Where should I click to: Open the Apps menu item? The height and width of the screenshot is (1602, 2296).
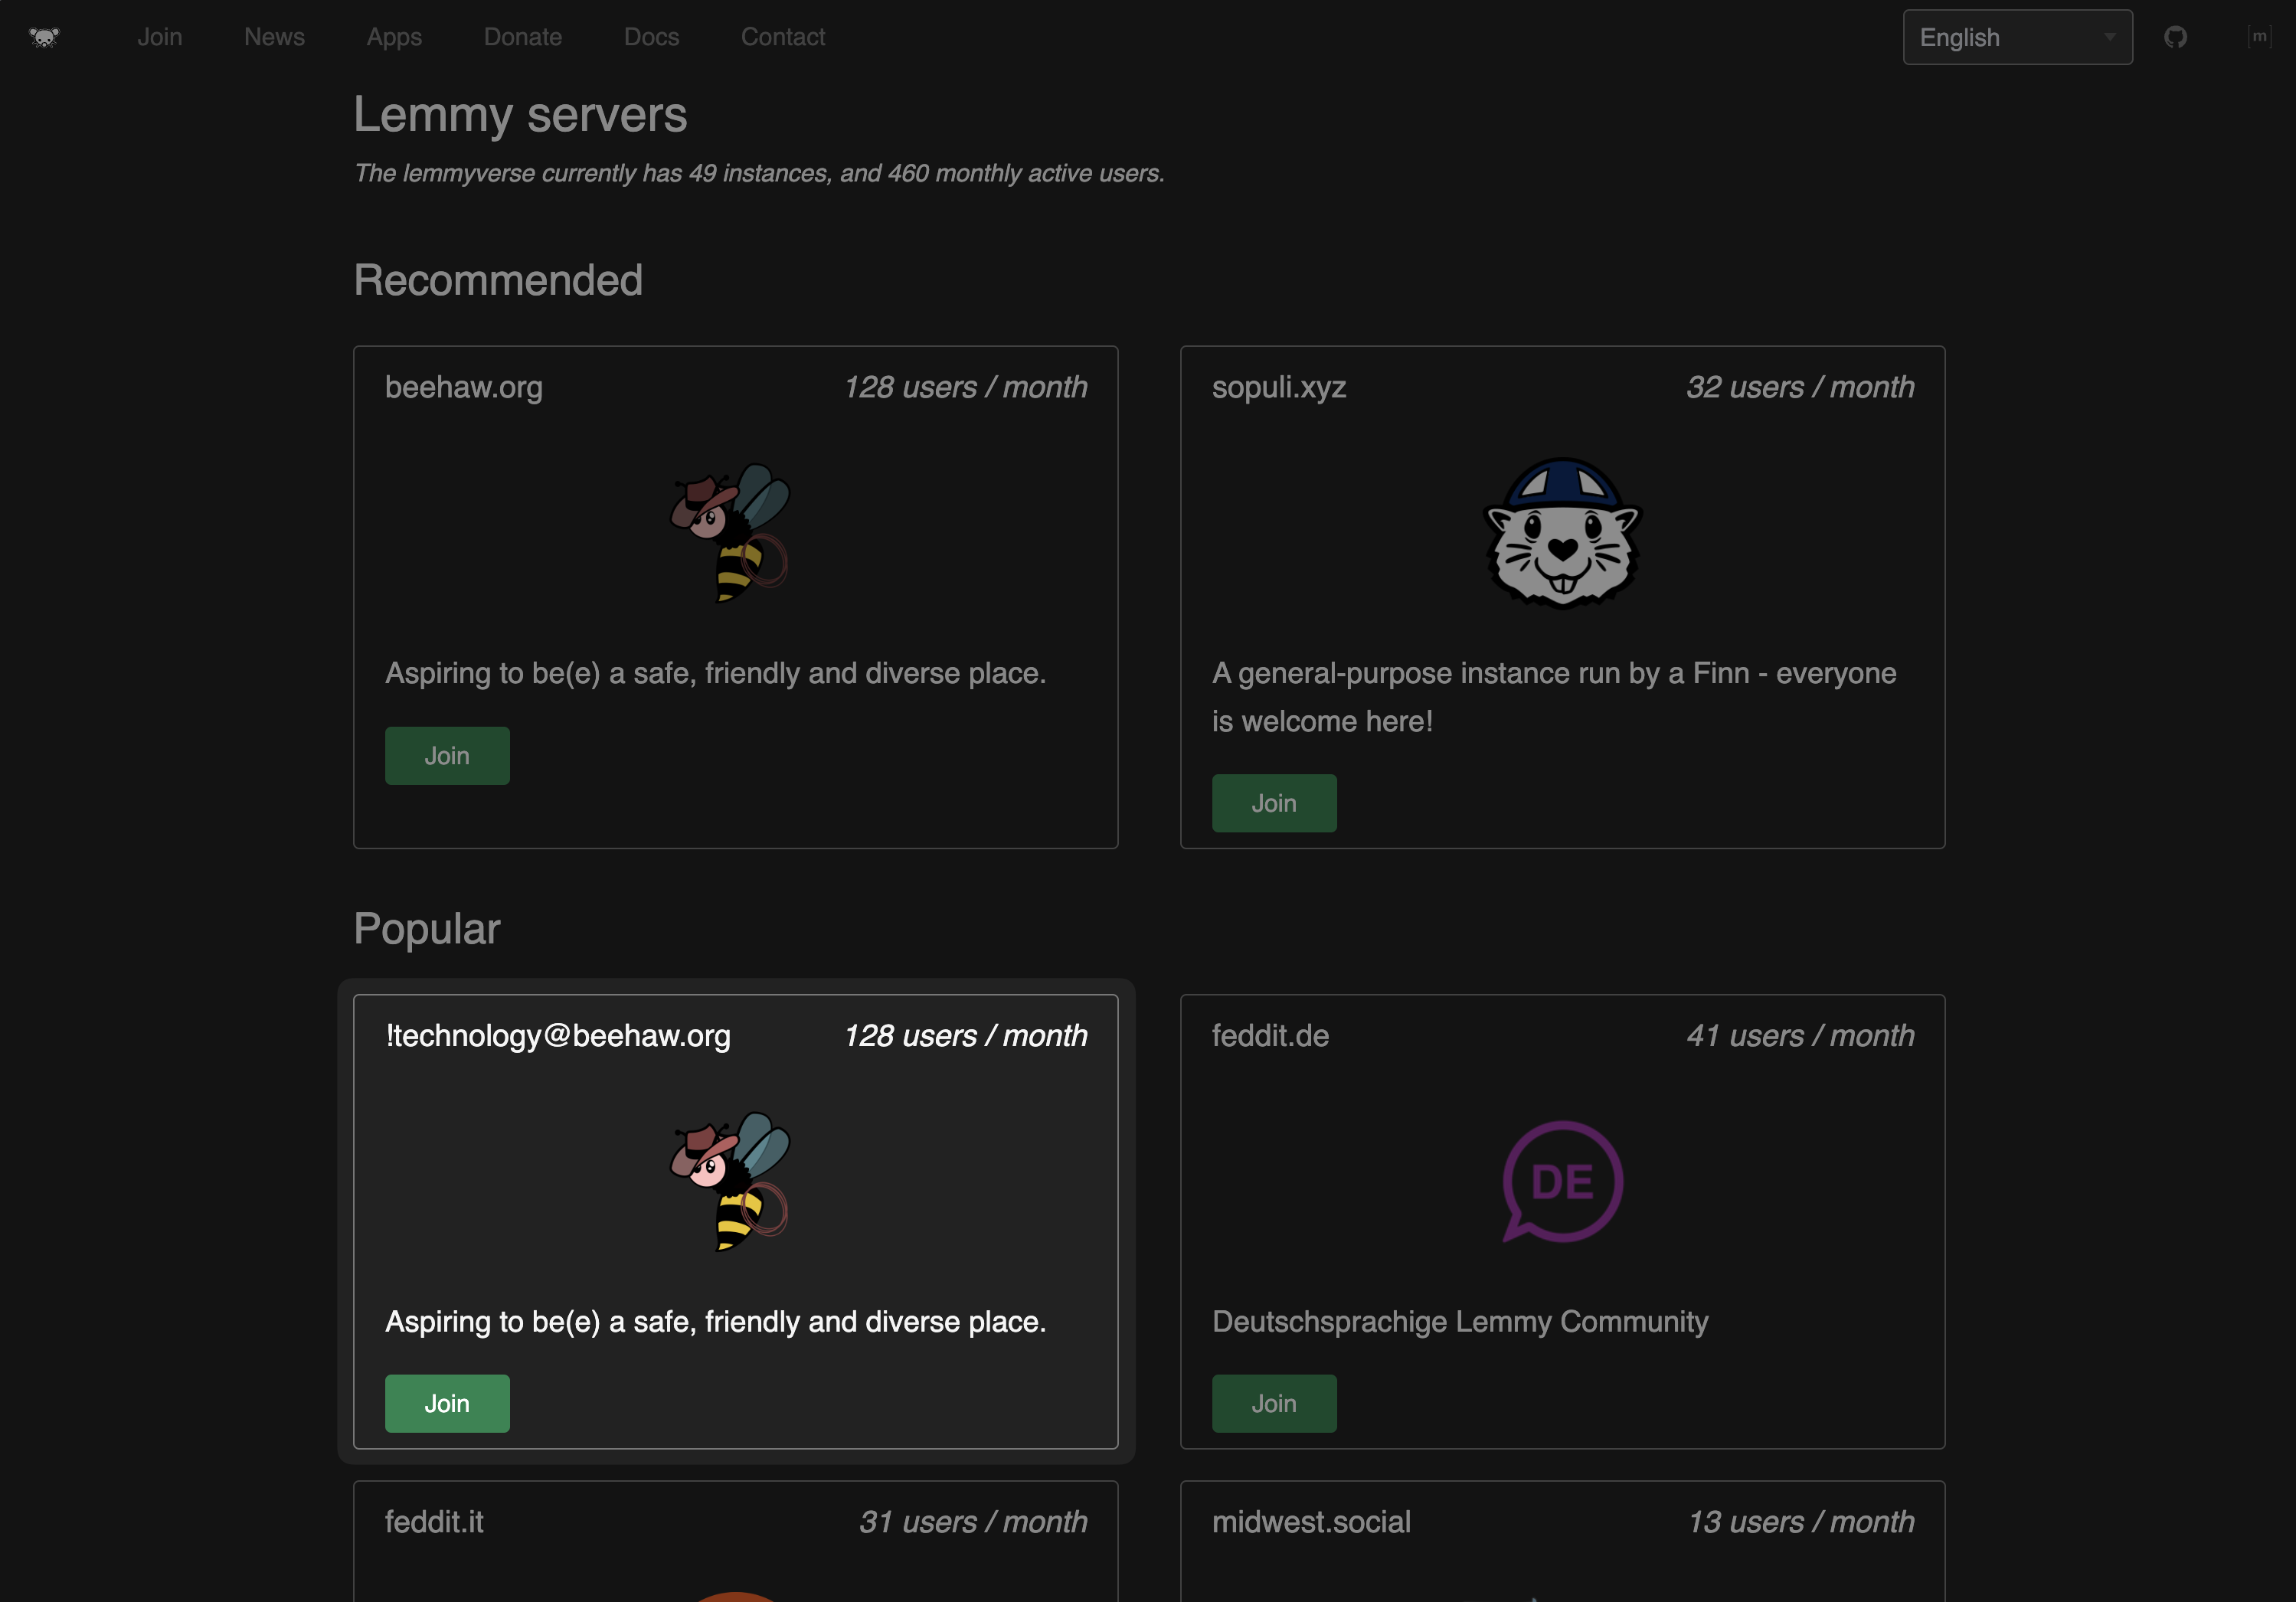point(394,37)
